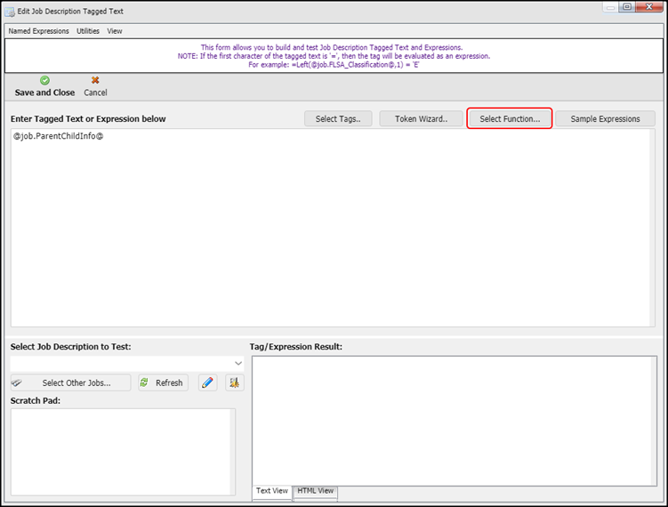
Task: Click the orange Cancel X icon
Action: point(95,81)
